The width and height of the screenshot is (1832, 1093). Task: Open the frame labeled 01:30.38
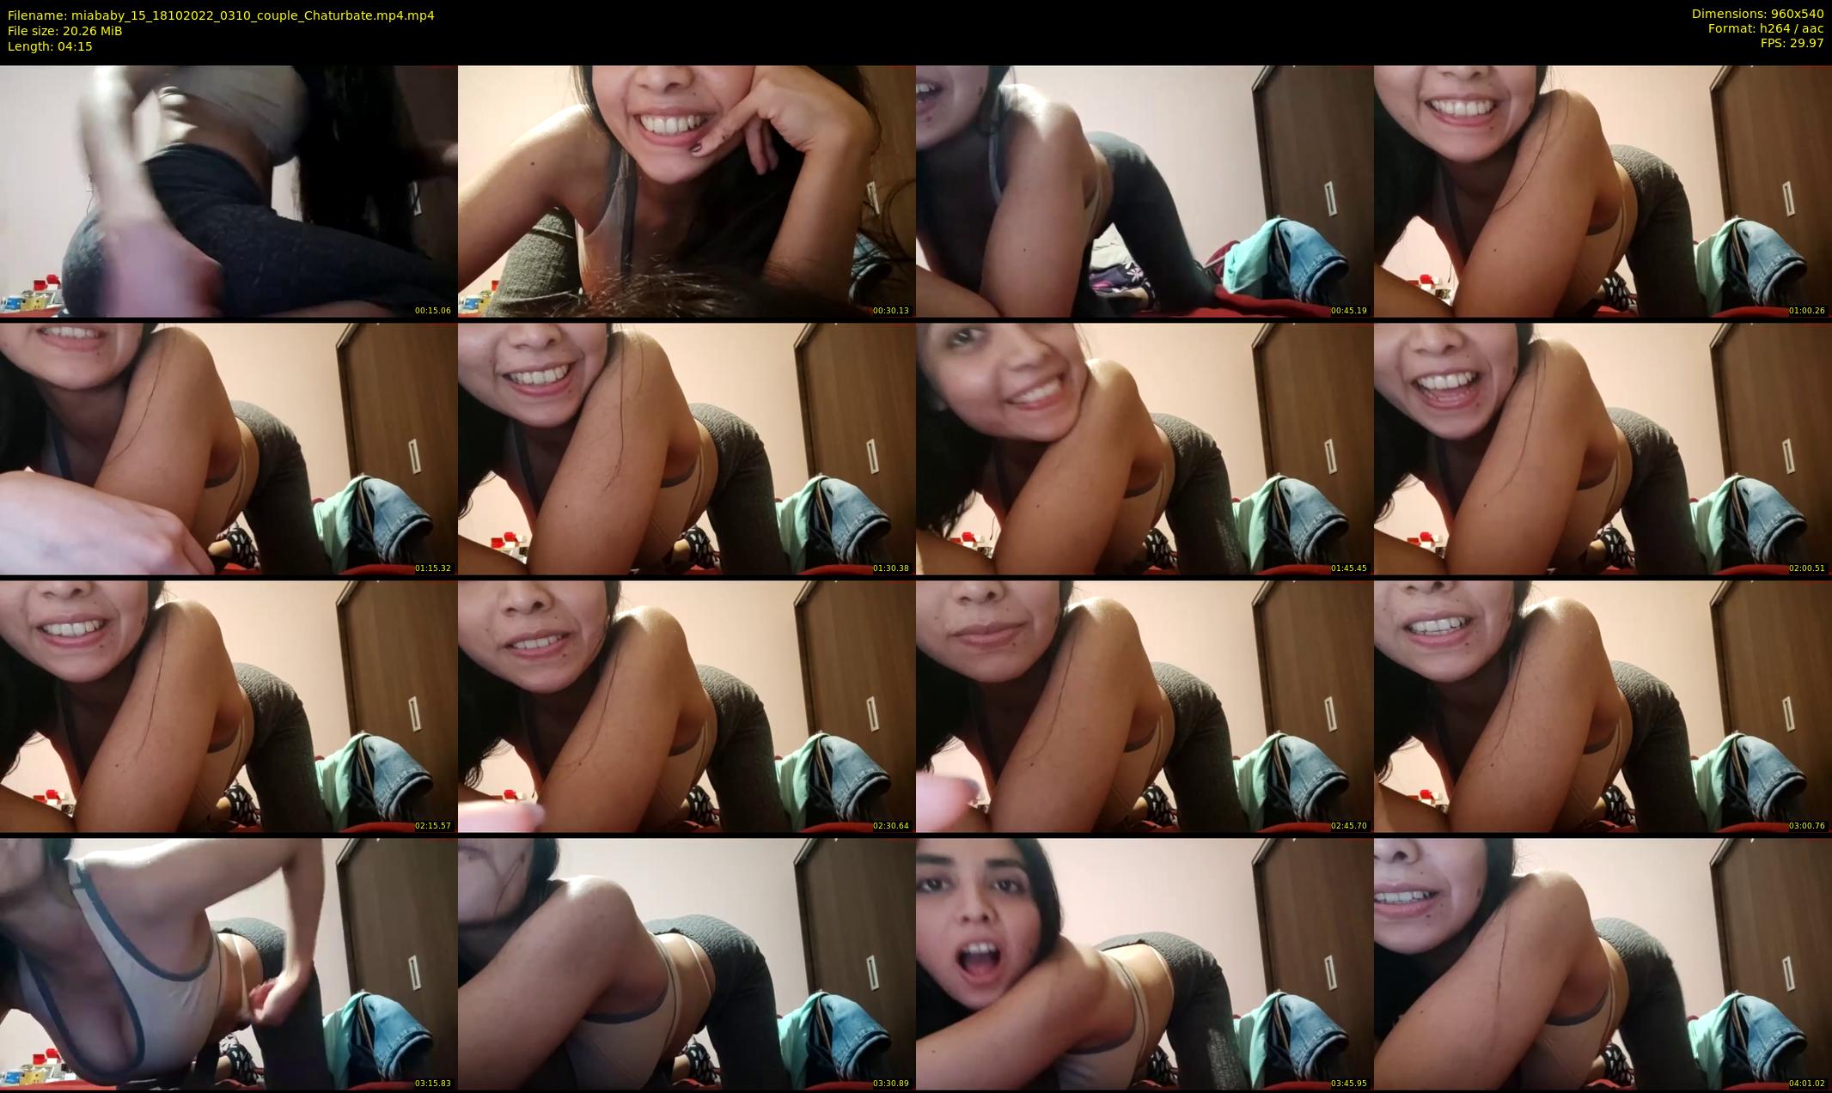pos(686,448)
